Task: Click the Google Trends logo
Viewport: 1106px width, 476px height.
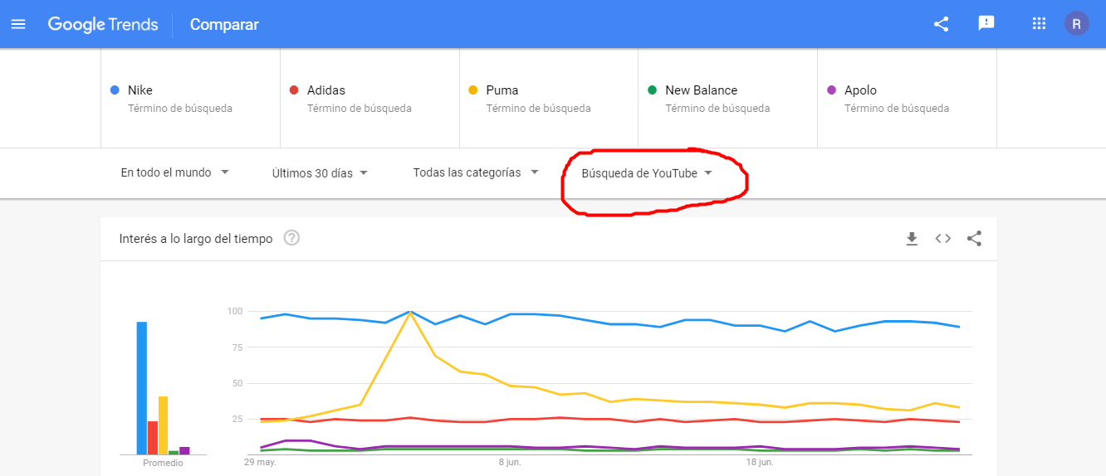Action: tap(103, 24)
